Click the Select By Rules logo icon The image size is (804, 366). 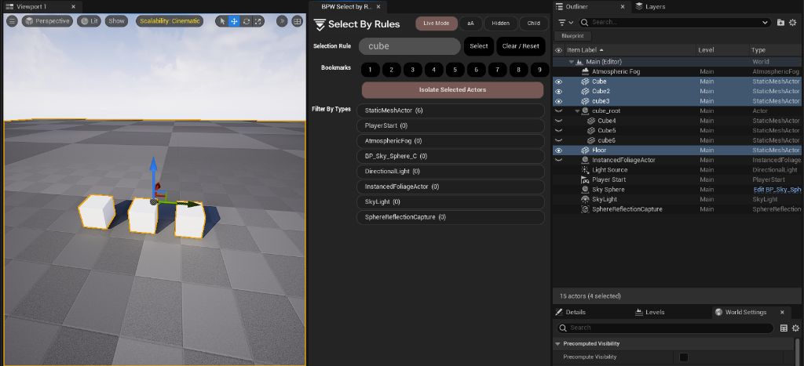tap(320, 24)
